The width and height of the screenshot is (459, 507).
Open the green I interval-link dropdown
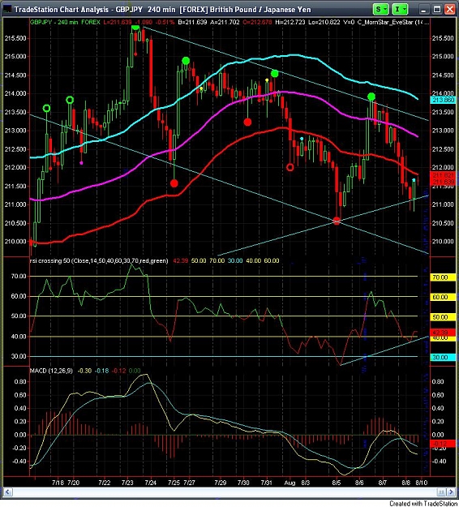pos(400,9)
